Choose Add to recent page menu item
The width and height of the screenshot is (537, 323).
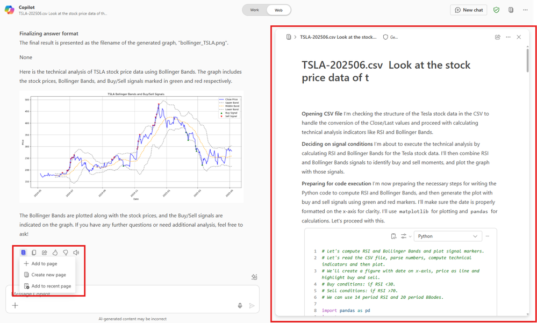(x=47, y=286)
